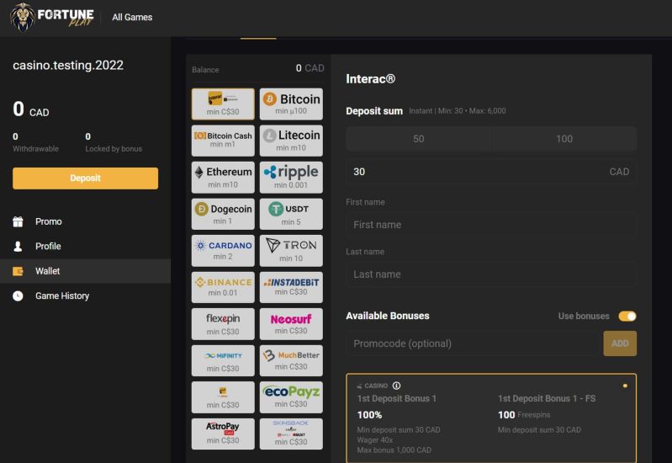Select the 1st Deposit Bonus 1 card
Screen dimensions: 672x463
pyautogui.click(x=491, y=418)
